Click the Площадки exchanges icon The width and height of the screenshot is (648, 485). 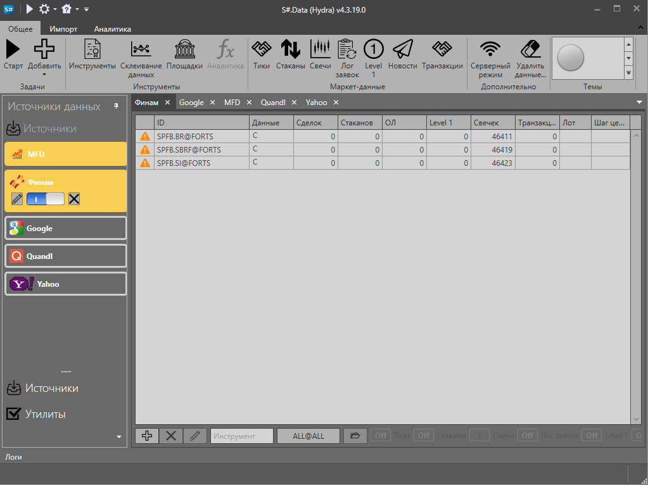tap(184, 54)
